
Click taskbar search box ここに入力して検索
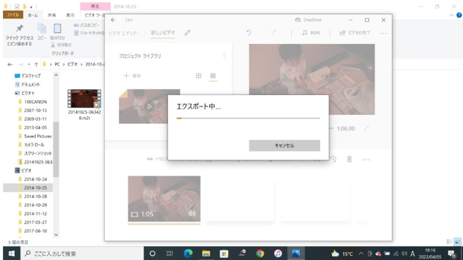tap(82, 253)
